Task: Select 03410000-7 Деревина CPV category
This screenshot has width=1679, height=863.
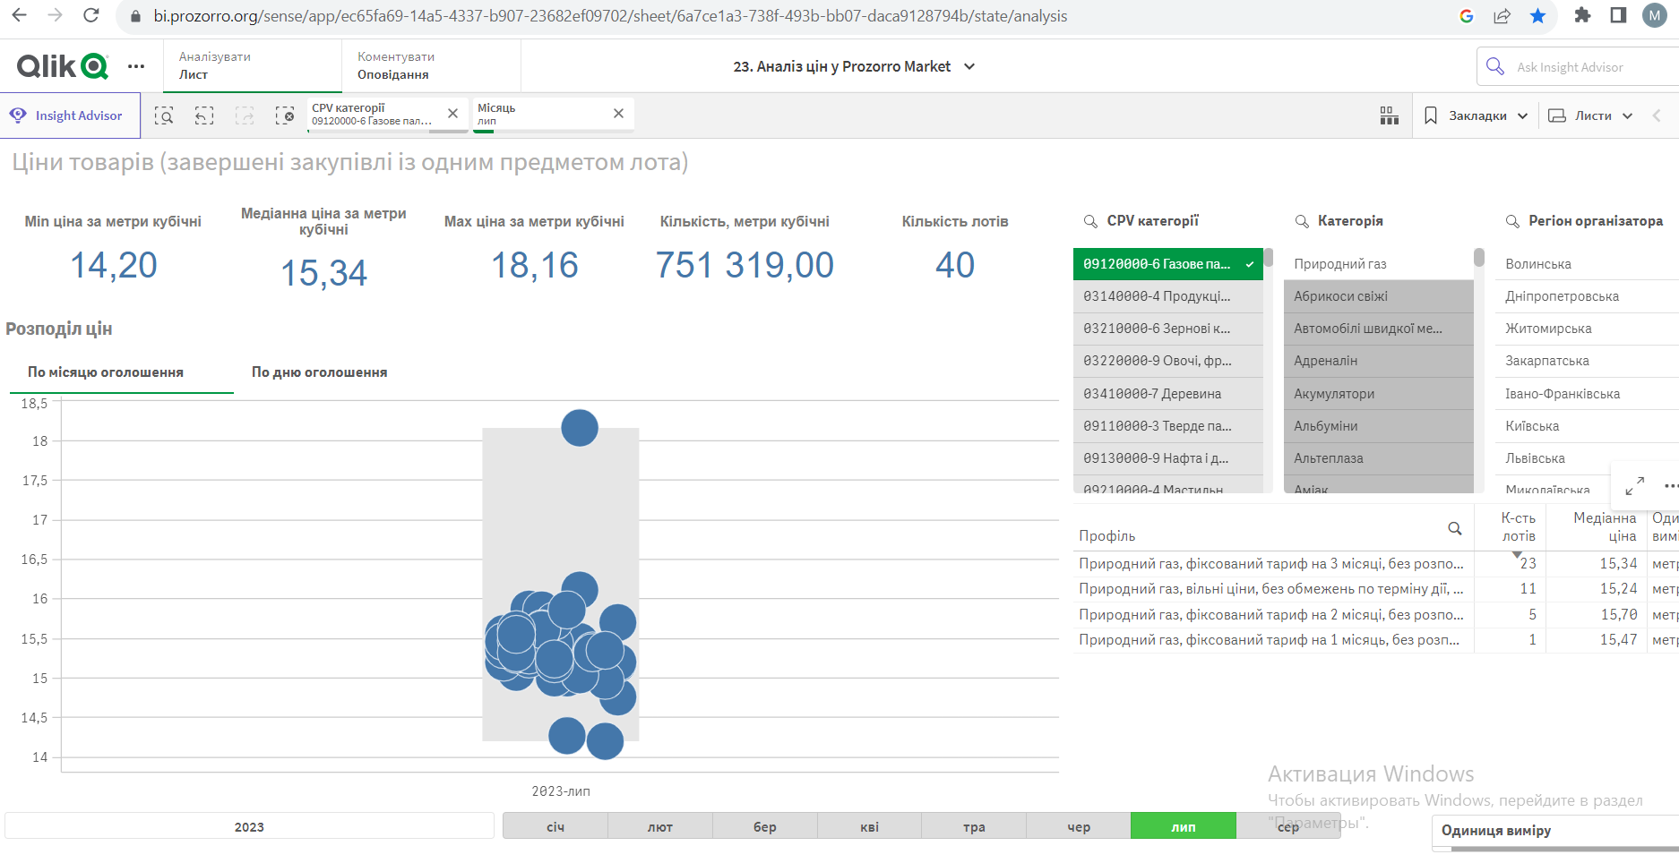Action: [x=1167, y=394]
